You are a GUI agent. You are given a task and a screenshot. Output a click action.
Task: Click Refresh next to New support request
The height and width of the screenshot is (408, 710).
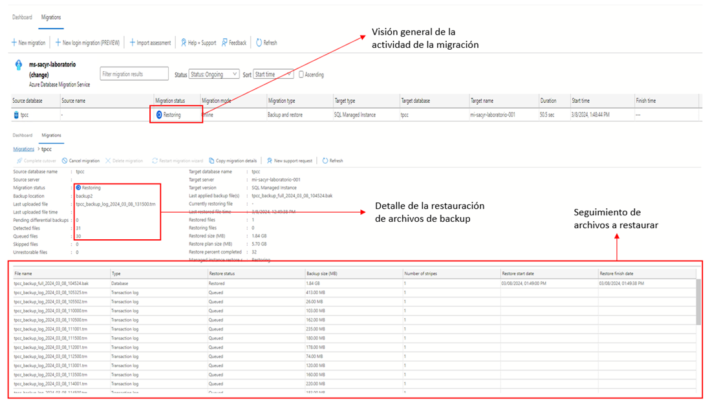click(333, 161)
